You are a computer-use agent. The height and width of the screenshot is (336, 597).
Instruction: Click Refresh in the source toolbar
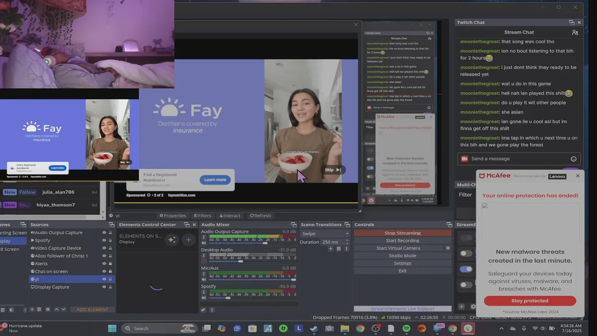(260, 216)
